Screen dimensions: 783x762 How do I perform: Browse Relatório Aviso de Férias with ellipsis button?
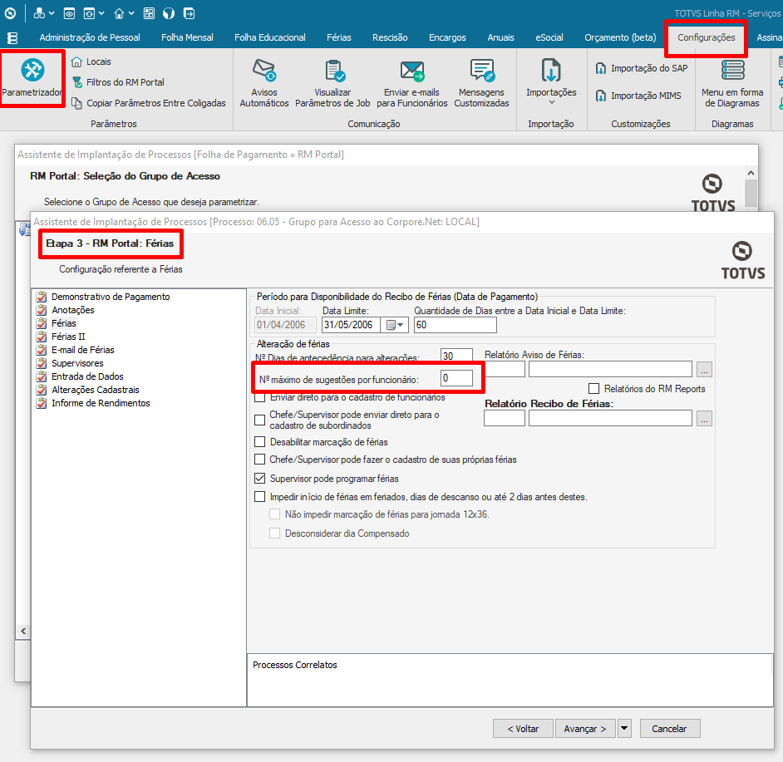click(704, 370)
